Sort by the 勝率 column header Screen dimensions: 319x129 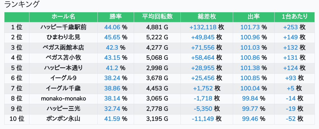[116, 17]
